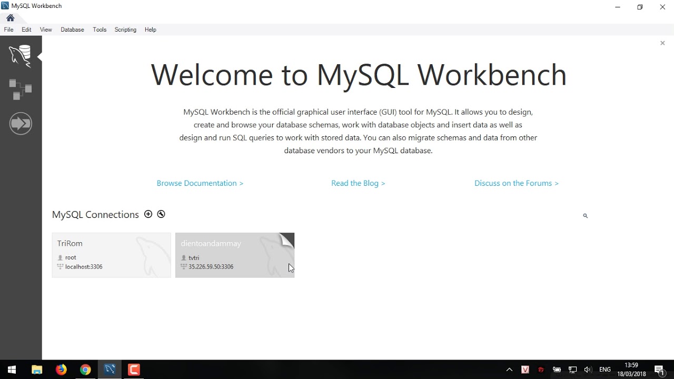Click the red V antivirus tray icon
Image resolution: width=674 pixels, height=379 pixels.
(525, 370)
